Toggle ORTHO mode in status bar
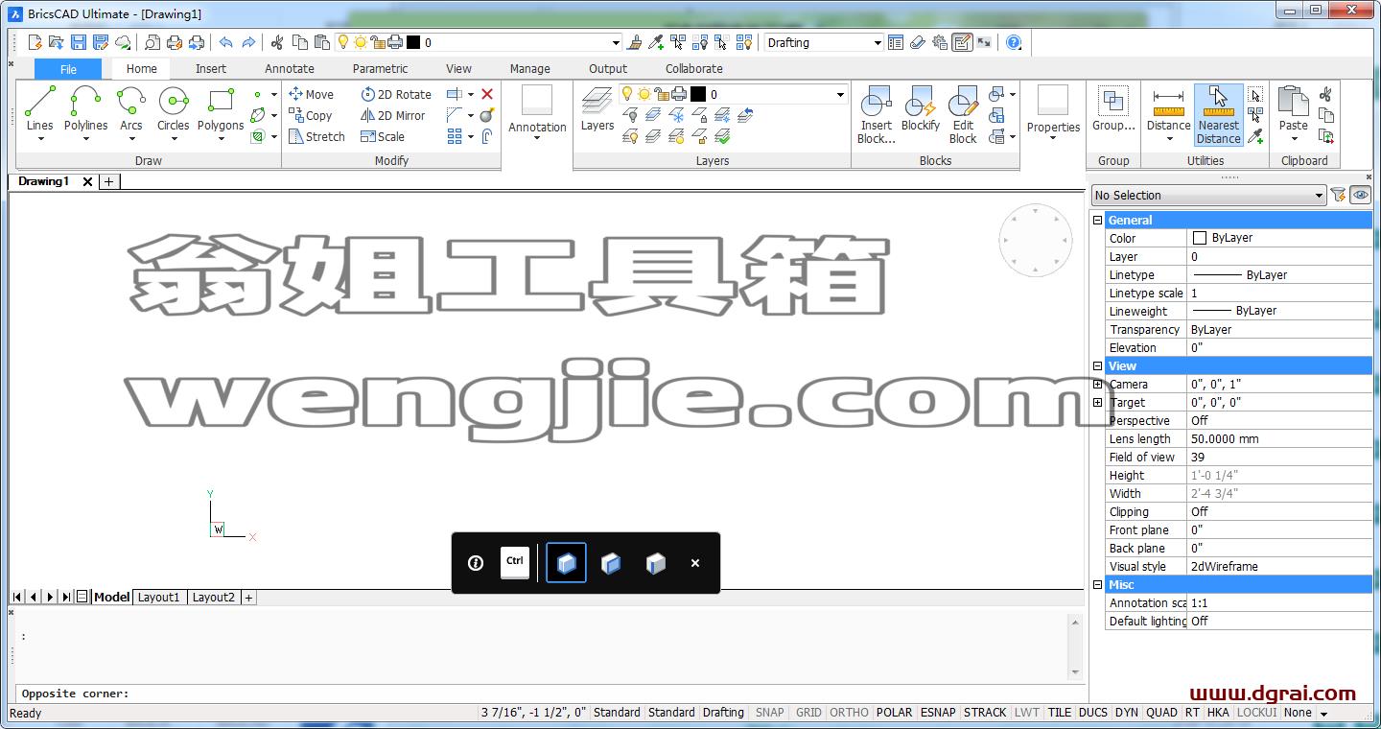Viewport: 1381px width, 729px height. coord(849,713)
